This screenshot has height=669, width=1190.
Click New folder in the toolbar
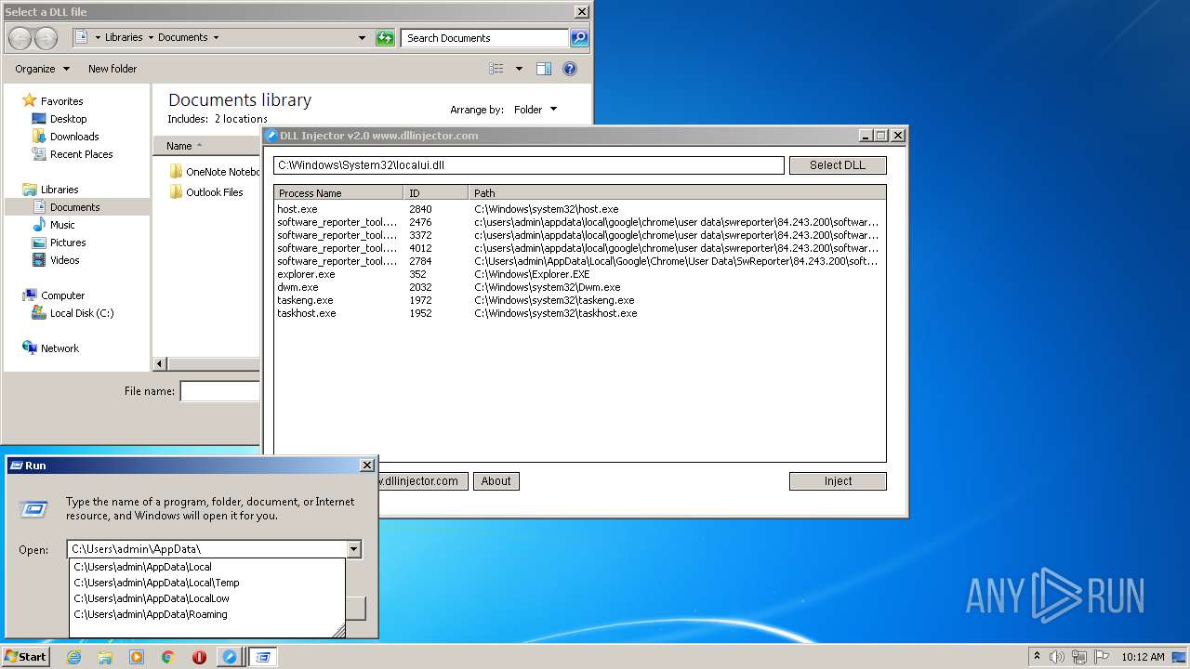click(112, 69)
